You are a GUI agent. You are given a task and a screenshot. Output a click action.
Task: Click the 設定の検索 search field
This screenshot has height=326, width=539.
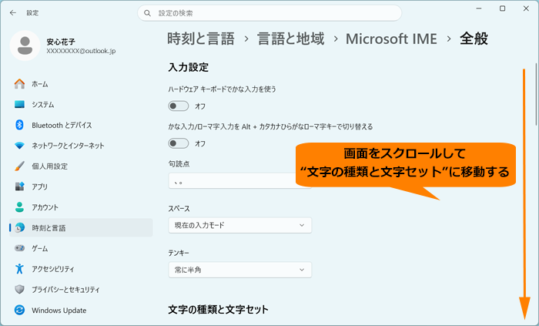[269, 13]
